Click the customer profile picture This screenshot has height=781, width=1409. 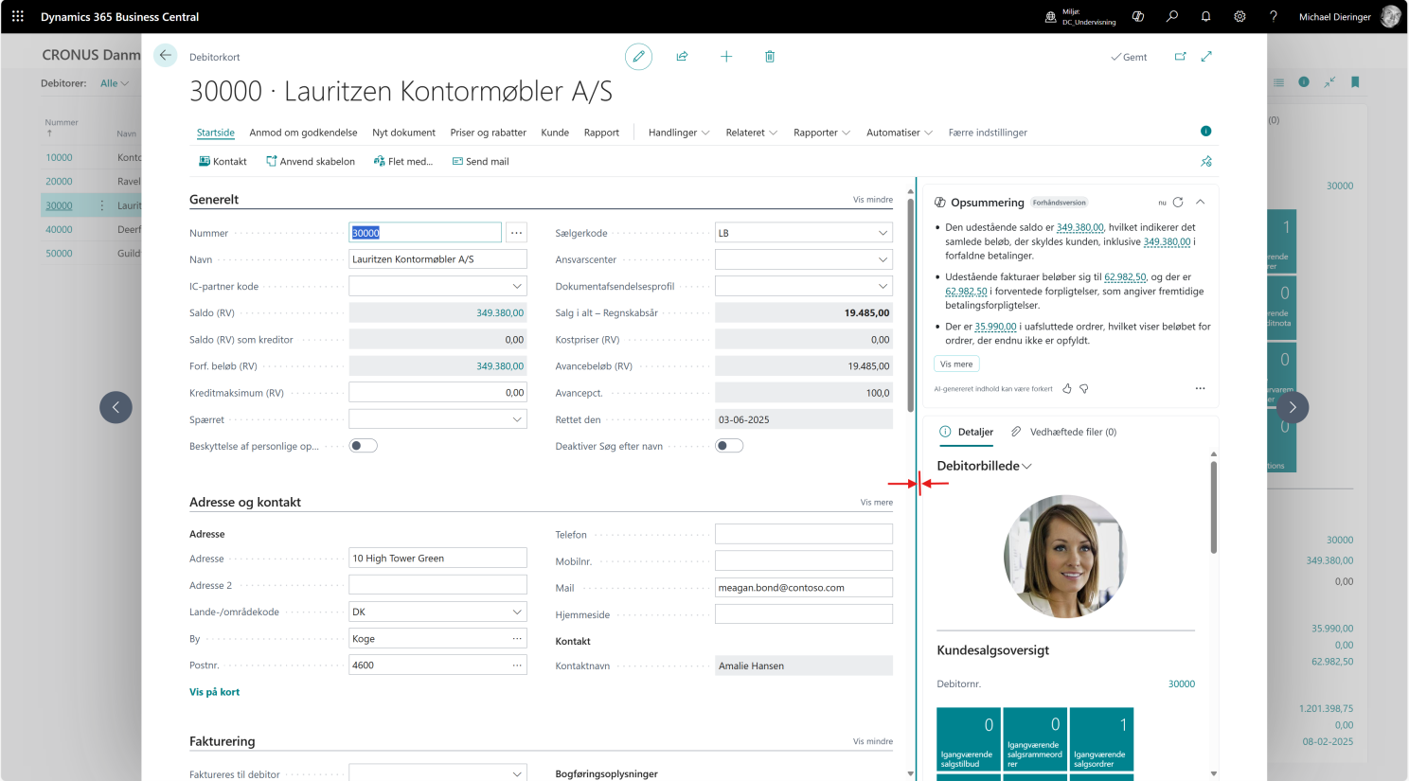point(1065,556)
